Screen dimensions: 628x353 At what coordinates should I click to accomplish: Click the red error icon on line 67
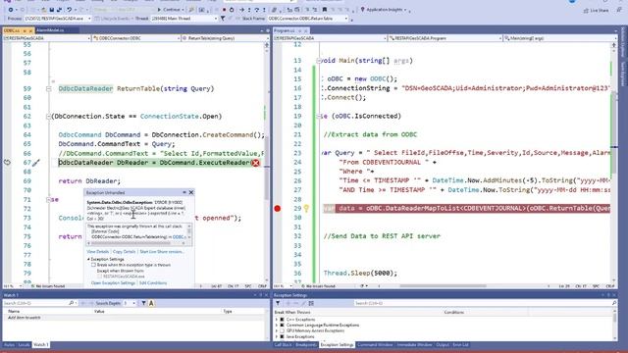(255, 163)
